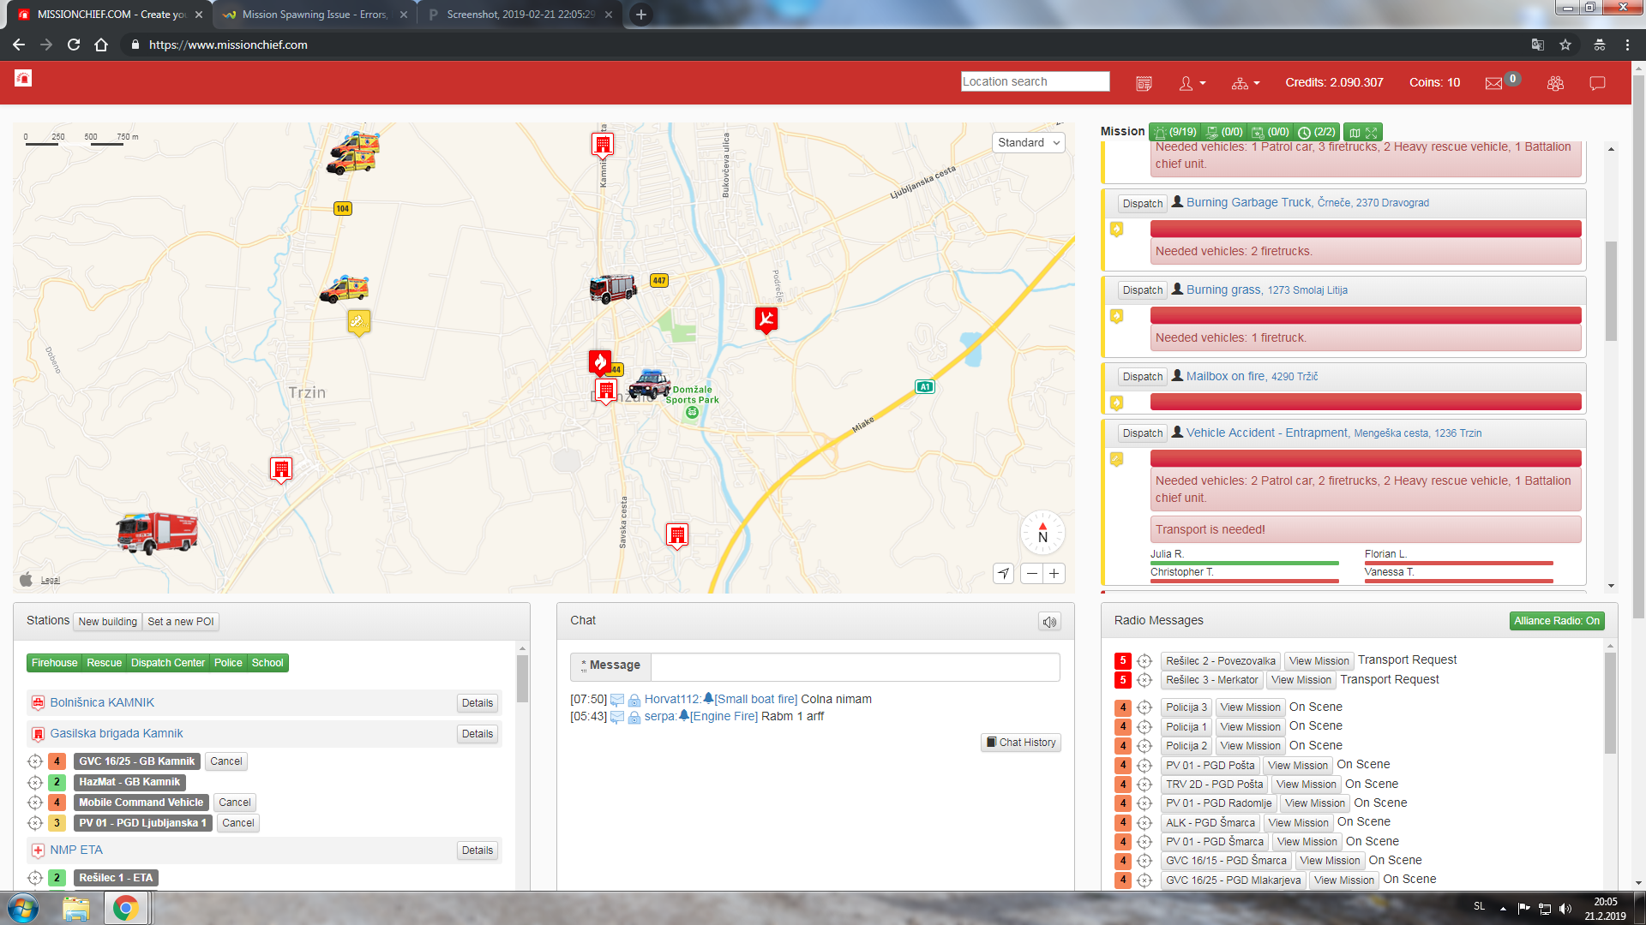Open Chat History
Viewport: 1646px width, 925px height.
point(1021,743)
